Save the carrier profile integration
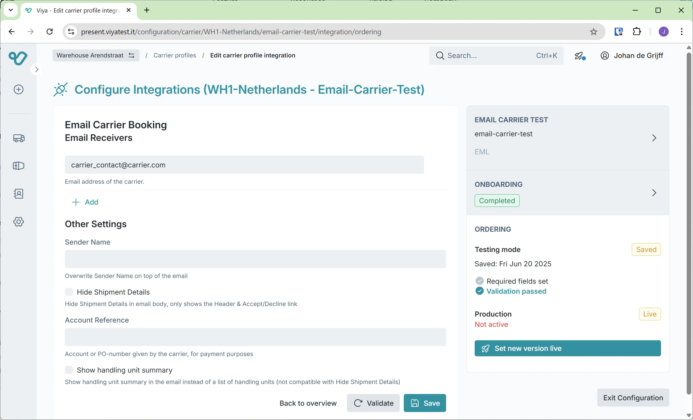Image resolution: width=693 pixels, height=420 pixels. (425, 403)
